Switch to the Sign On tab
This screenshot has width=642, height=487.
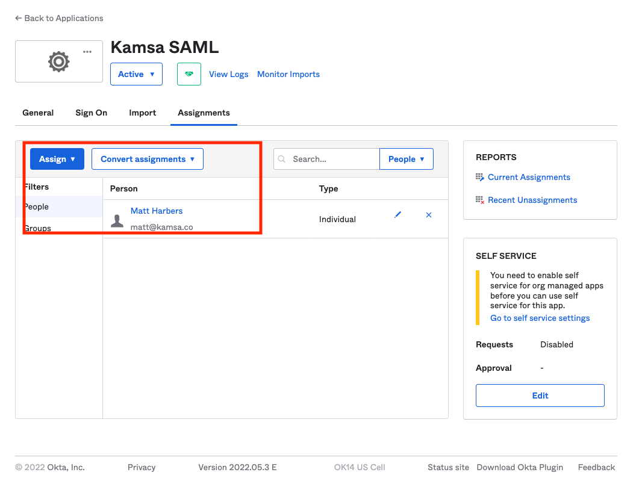coord(92,113)
